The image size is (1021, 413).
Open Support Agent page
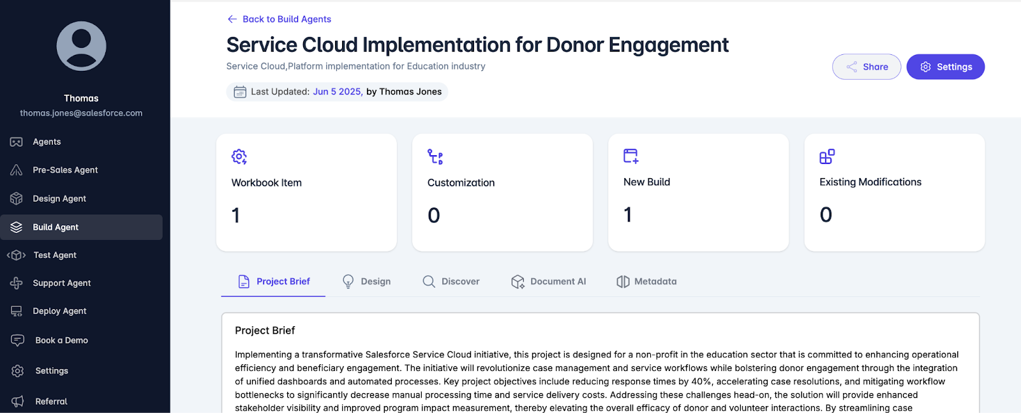click(x=81, y=283)
